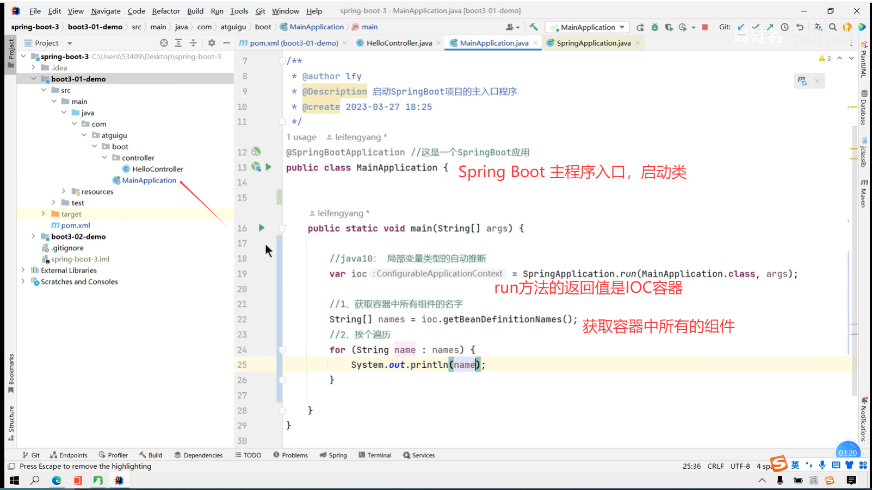
Task: Click the Maven reload changes icon
Action: tap(802, 81)
